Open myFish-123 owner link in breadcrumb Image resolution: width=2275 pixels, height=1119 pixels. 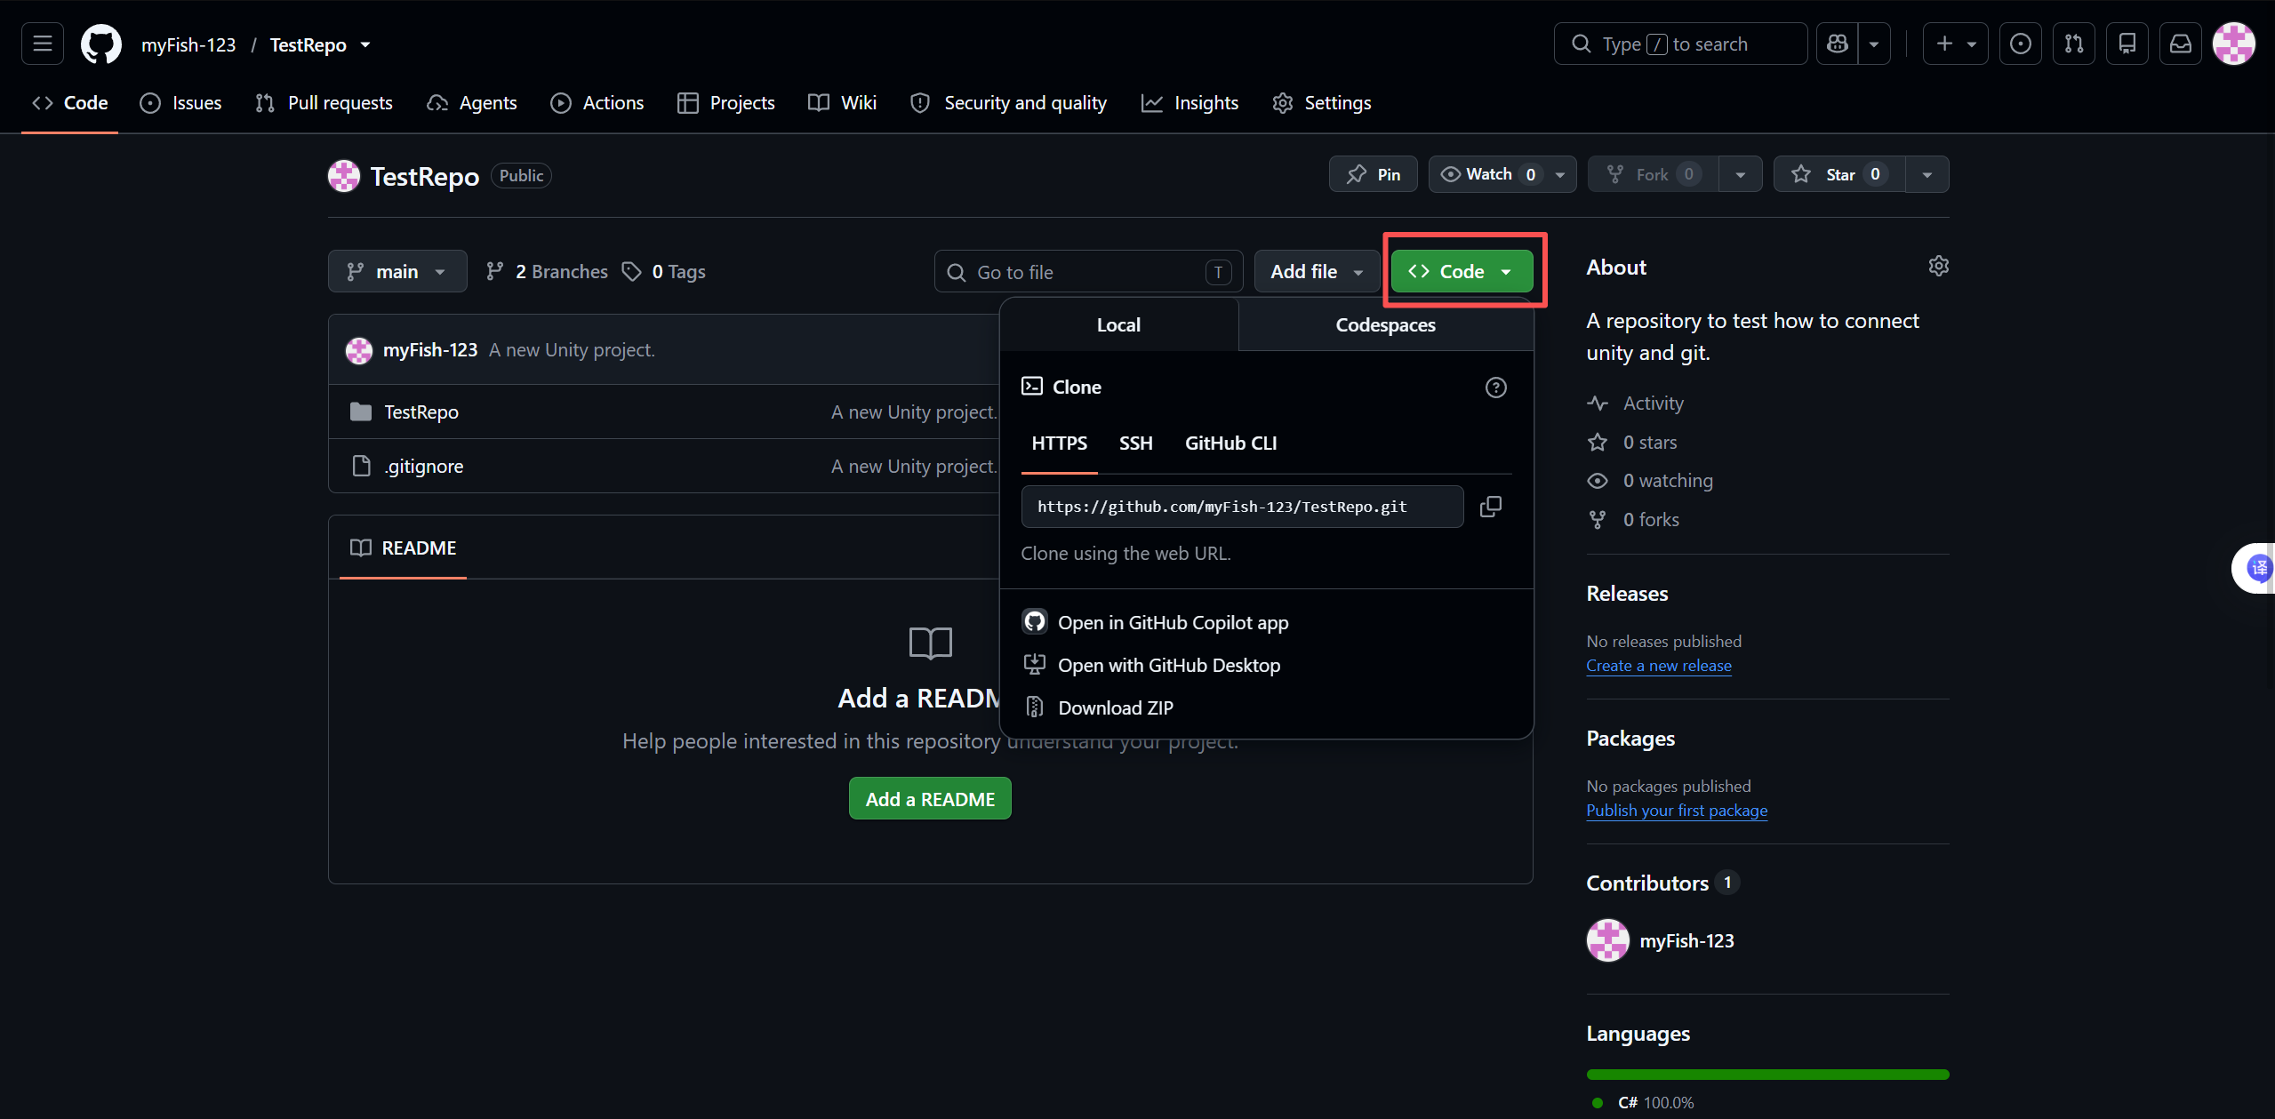(x=188, y=44)
